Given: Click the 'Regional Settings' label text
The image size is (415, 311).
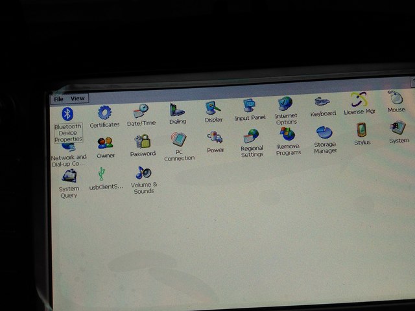Looking at the screenshot, I should pos(252,152).
